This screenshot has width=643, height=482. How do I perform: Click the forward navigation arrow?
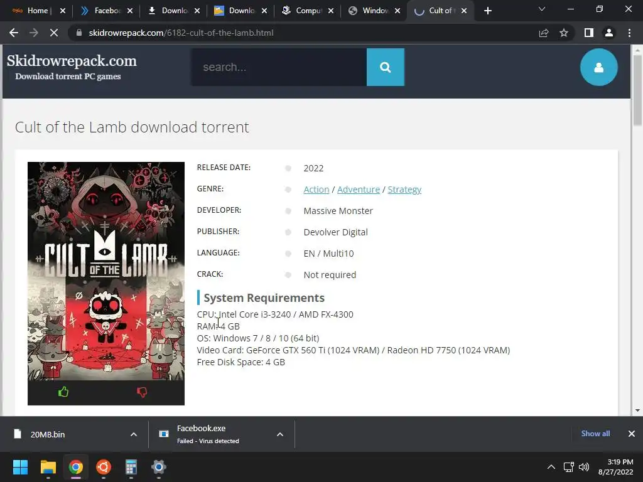(34, 33)
